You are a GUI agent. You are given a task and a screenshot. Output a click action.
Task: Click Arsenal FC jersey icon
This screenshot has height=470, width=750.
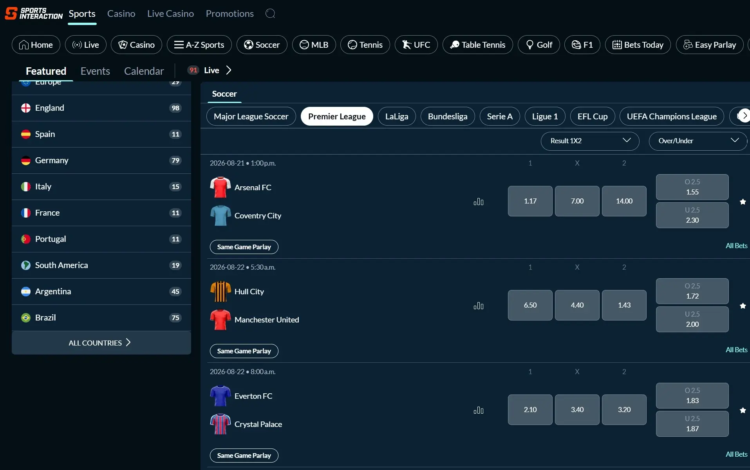[220, 187]
